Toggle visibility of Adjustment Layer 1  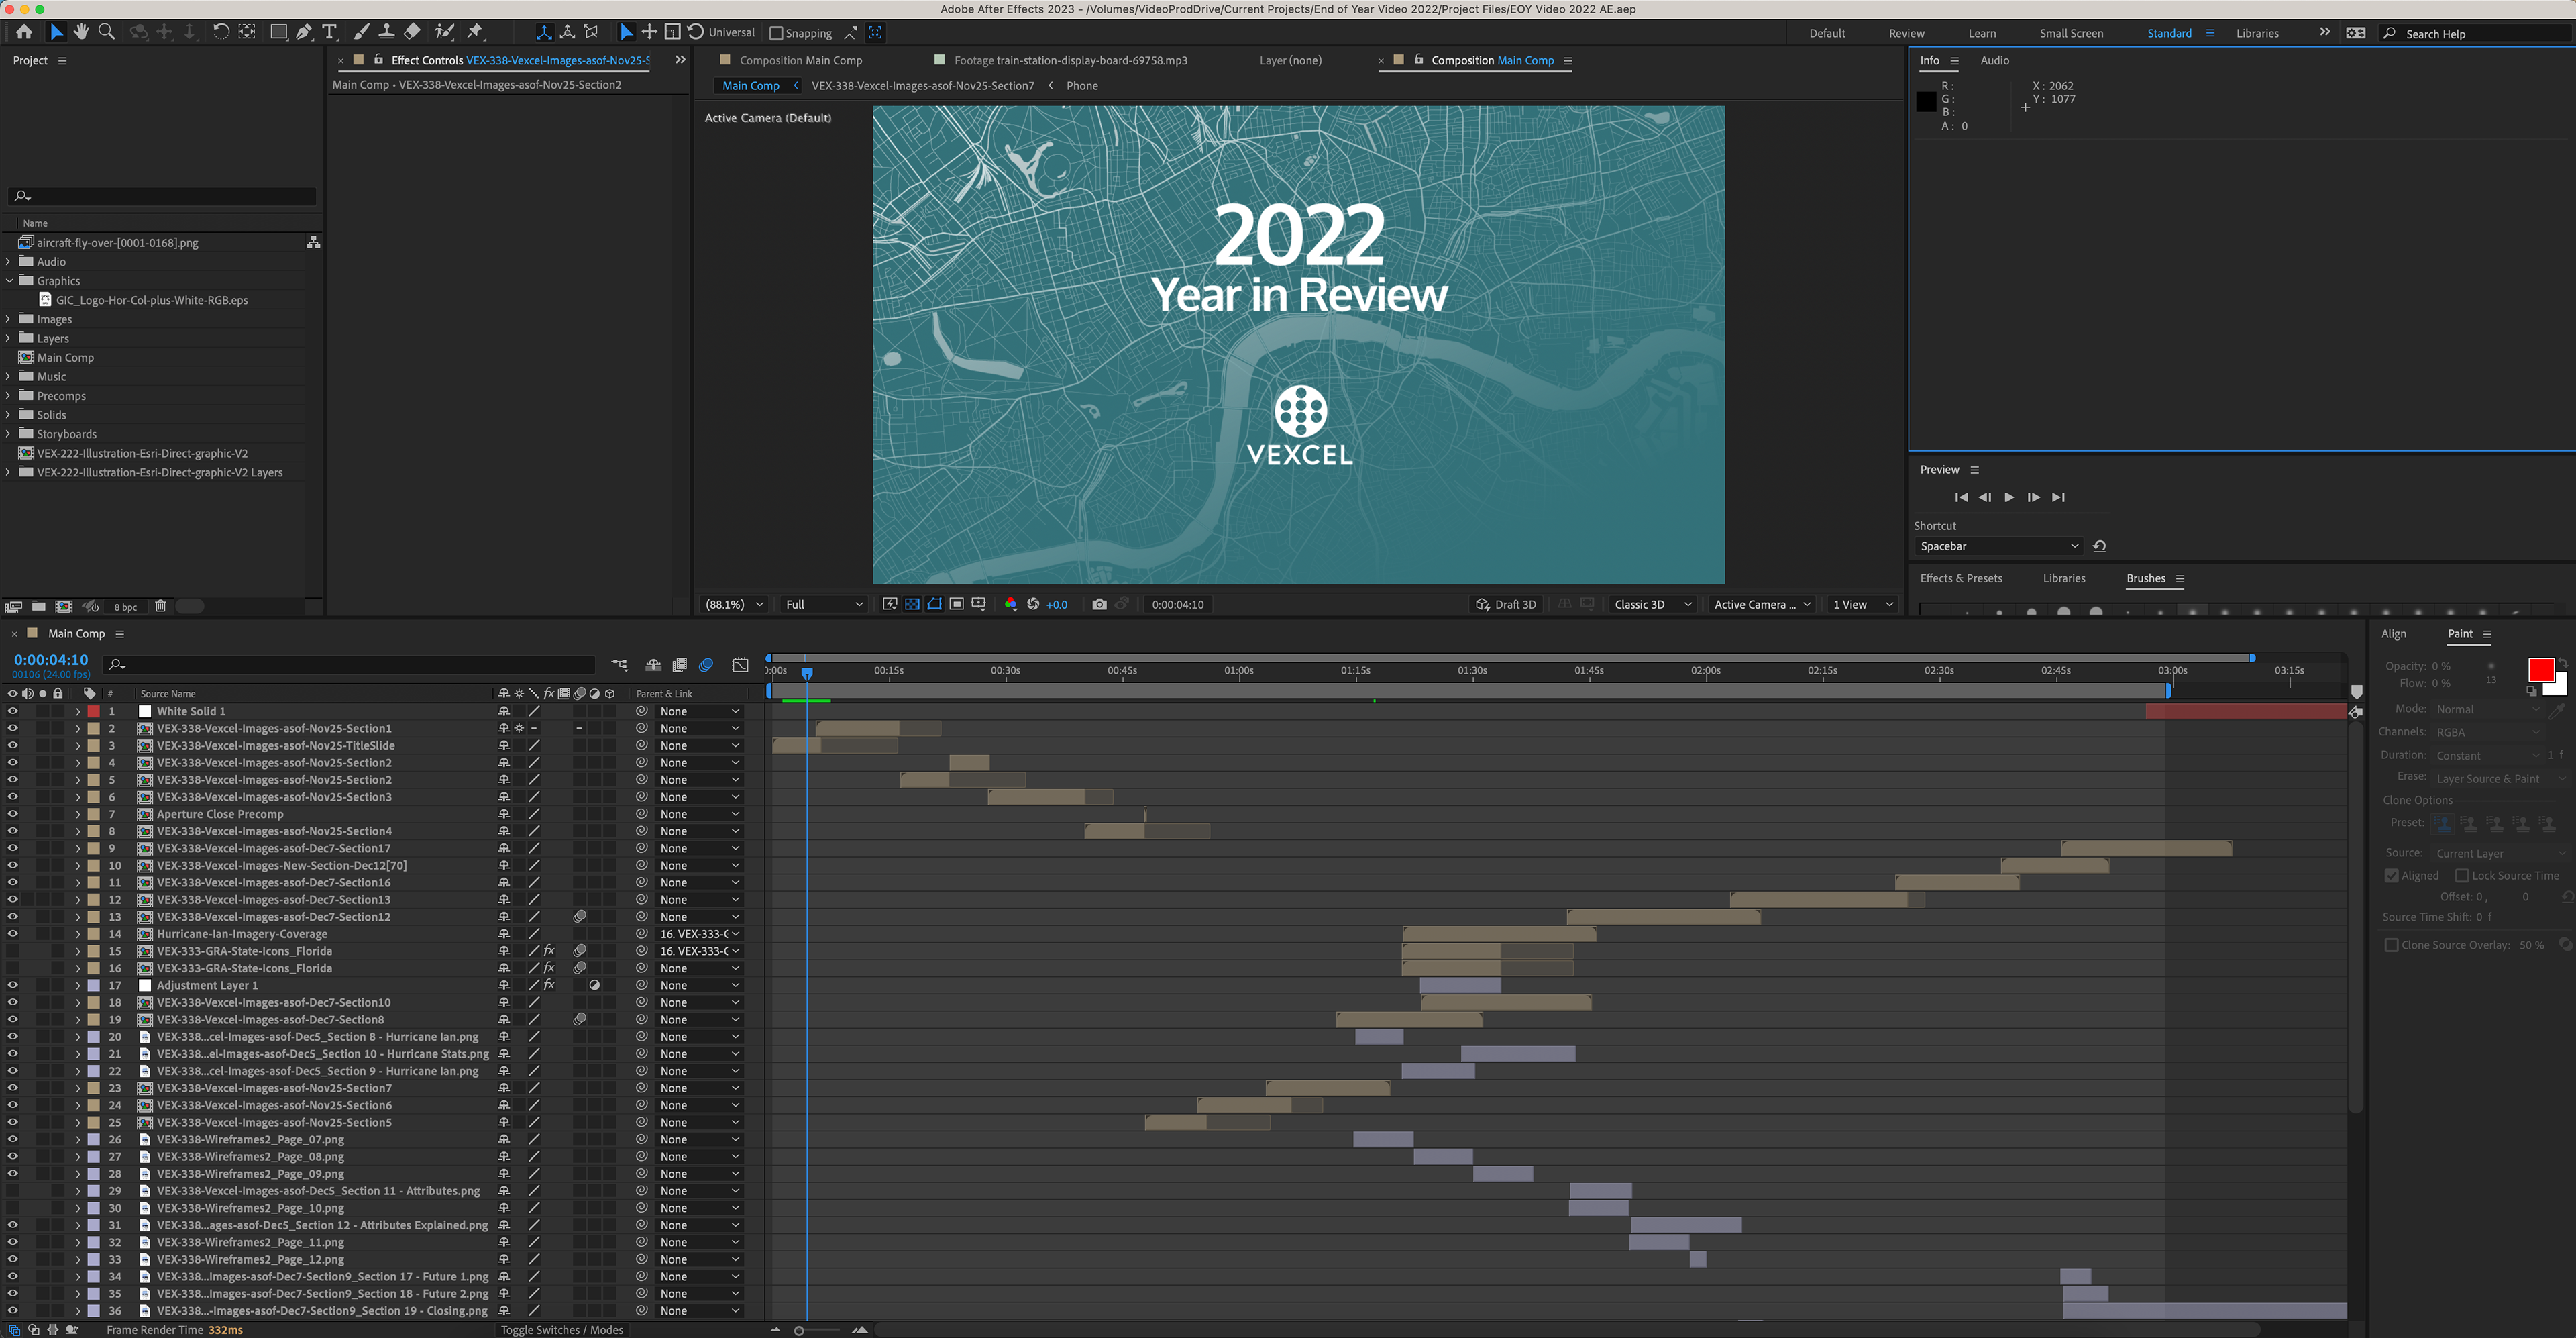(12, 985)
